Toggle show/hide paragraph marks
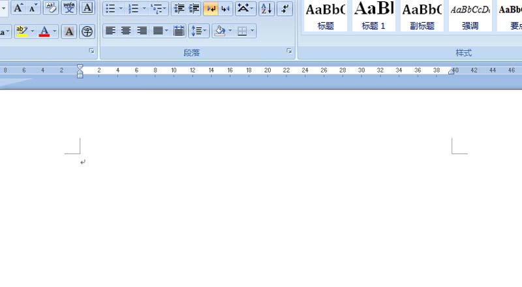Screen dimensions: 522x287 tap(284, 8)
